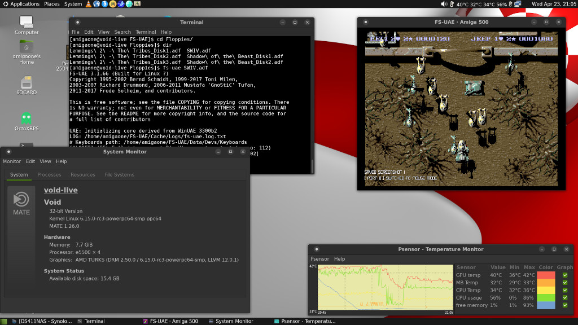Open the clock showing Wed Apr 23, 21:05

(x=554, y=4)
